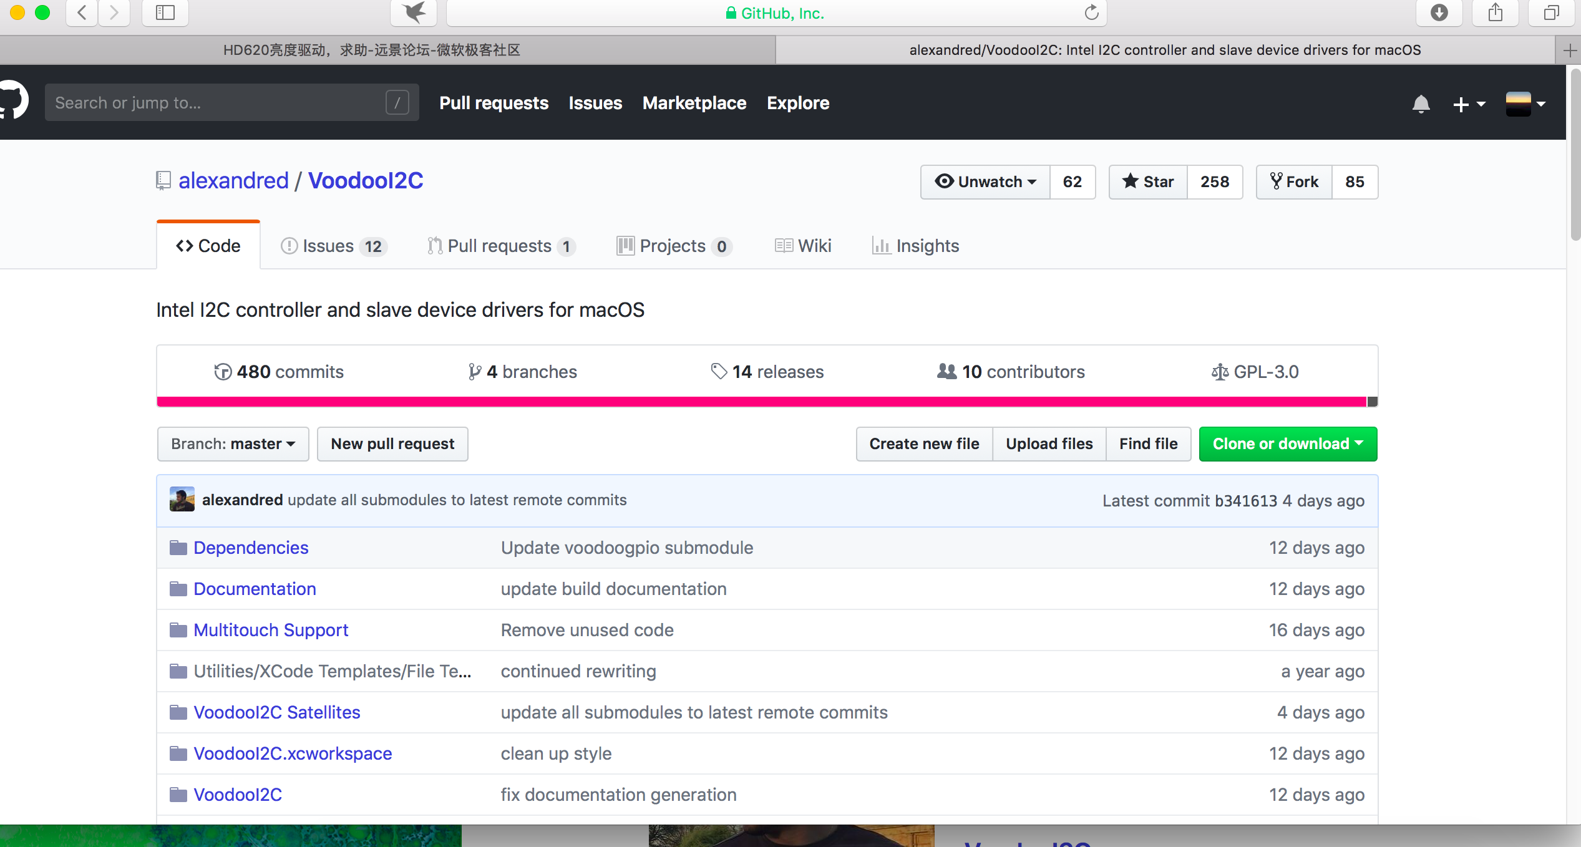1581x847 pixels.
Task: Open the Branch: master dropdown
Action: pyautogui.click(x=233, y=444)
